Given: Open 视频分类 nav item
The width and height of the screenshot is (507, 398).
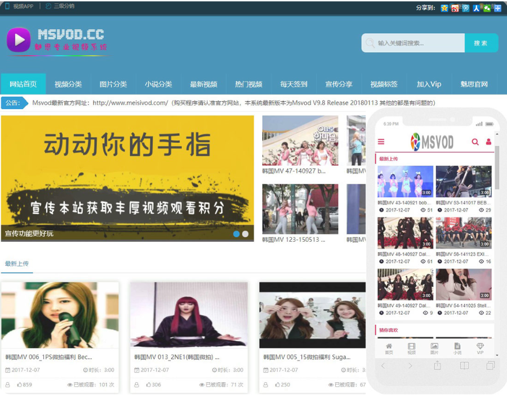Looking at the screenshot, I should point(68,84).
